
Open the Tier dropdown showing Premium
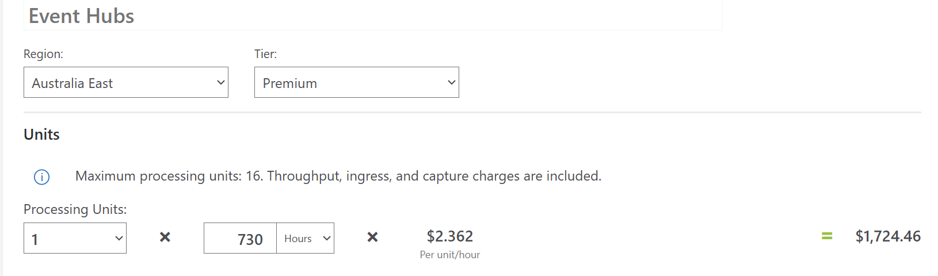pyautogui.click(x=357, y=82)
